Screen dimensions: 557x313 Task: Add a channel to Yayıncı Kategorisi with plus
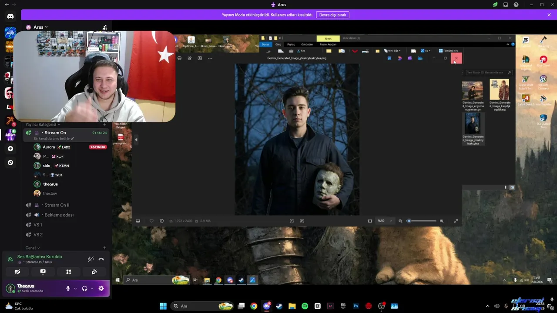click(x=104, y=124)
